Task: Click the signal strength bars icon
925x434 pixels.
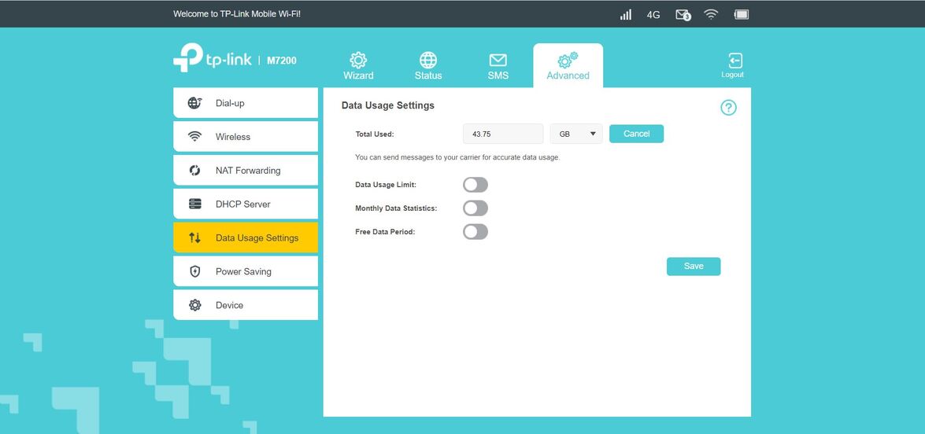Action: (626, 14)
